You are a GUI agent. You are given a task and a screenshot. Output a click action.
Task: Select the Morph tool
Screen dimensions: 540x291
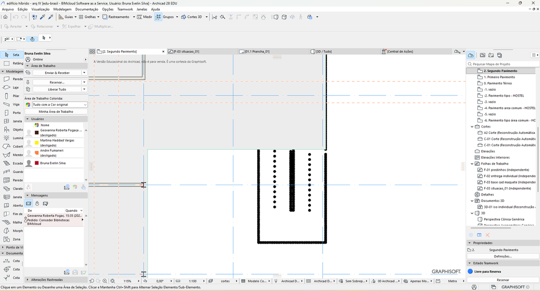[x=12, y=231]
